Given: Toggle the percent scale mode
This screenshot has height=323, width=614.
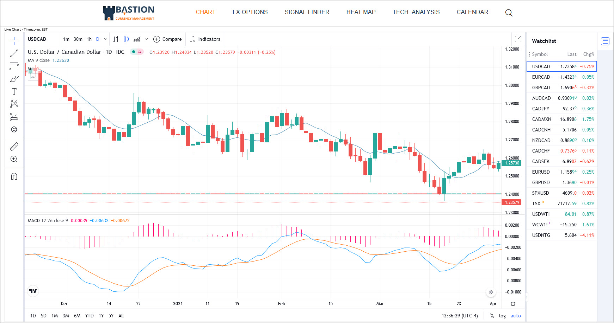Looking at the screenshot, I should [x=492, y=316].
